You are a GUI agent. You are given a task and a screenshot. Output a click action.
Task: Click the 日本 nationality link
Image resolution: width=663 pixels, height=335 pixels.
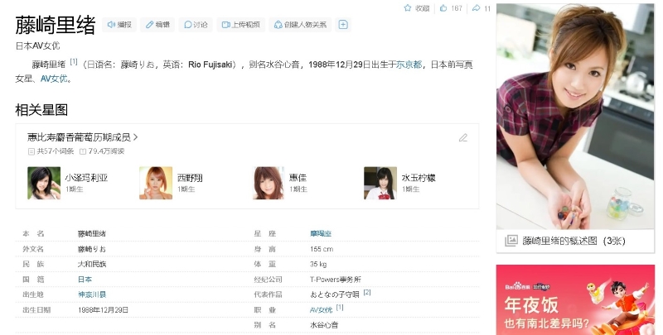(85, 280)
